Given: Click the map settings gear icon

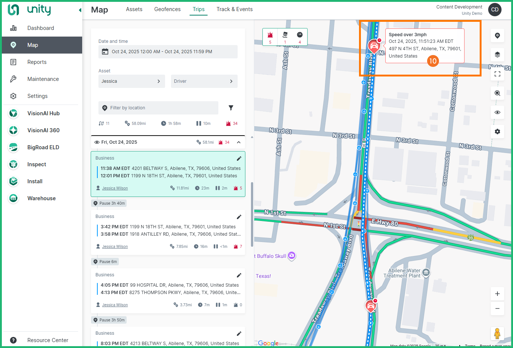Looking at the screenshot, I should click(x=497, y=132).
